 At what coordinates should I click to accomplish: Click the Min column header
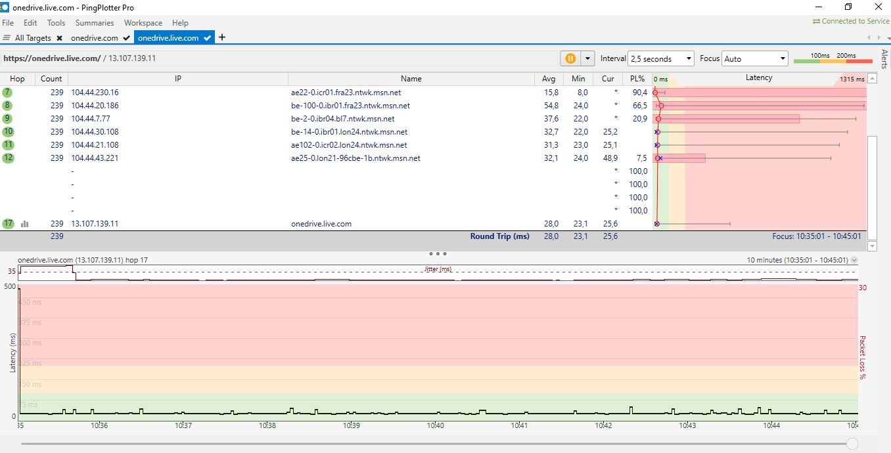click(578, 79)
